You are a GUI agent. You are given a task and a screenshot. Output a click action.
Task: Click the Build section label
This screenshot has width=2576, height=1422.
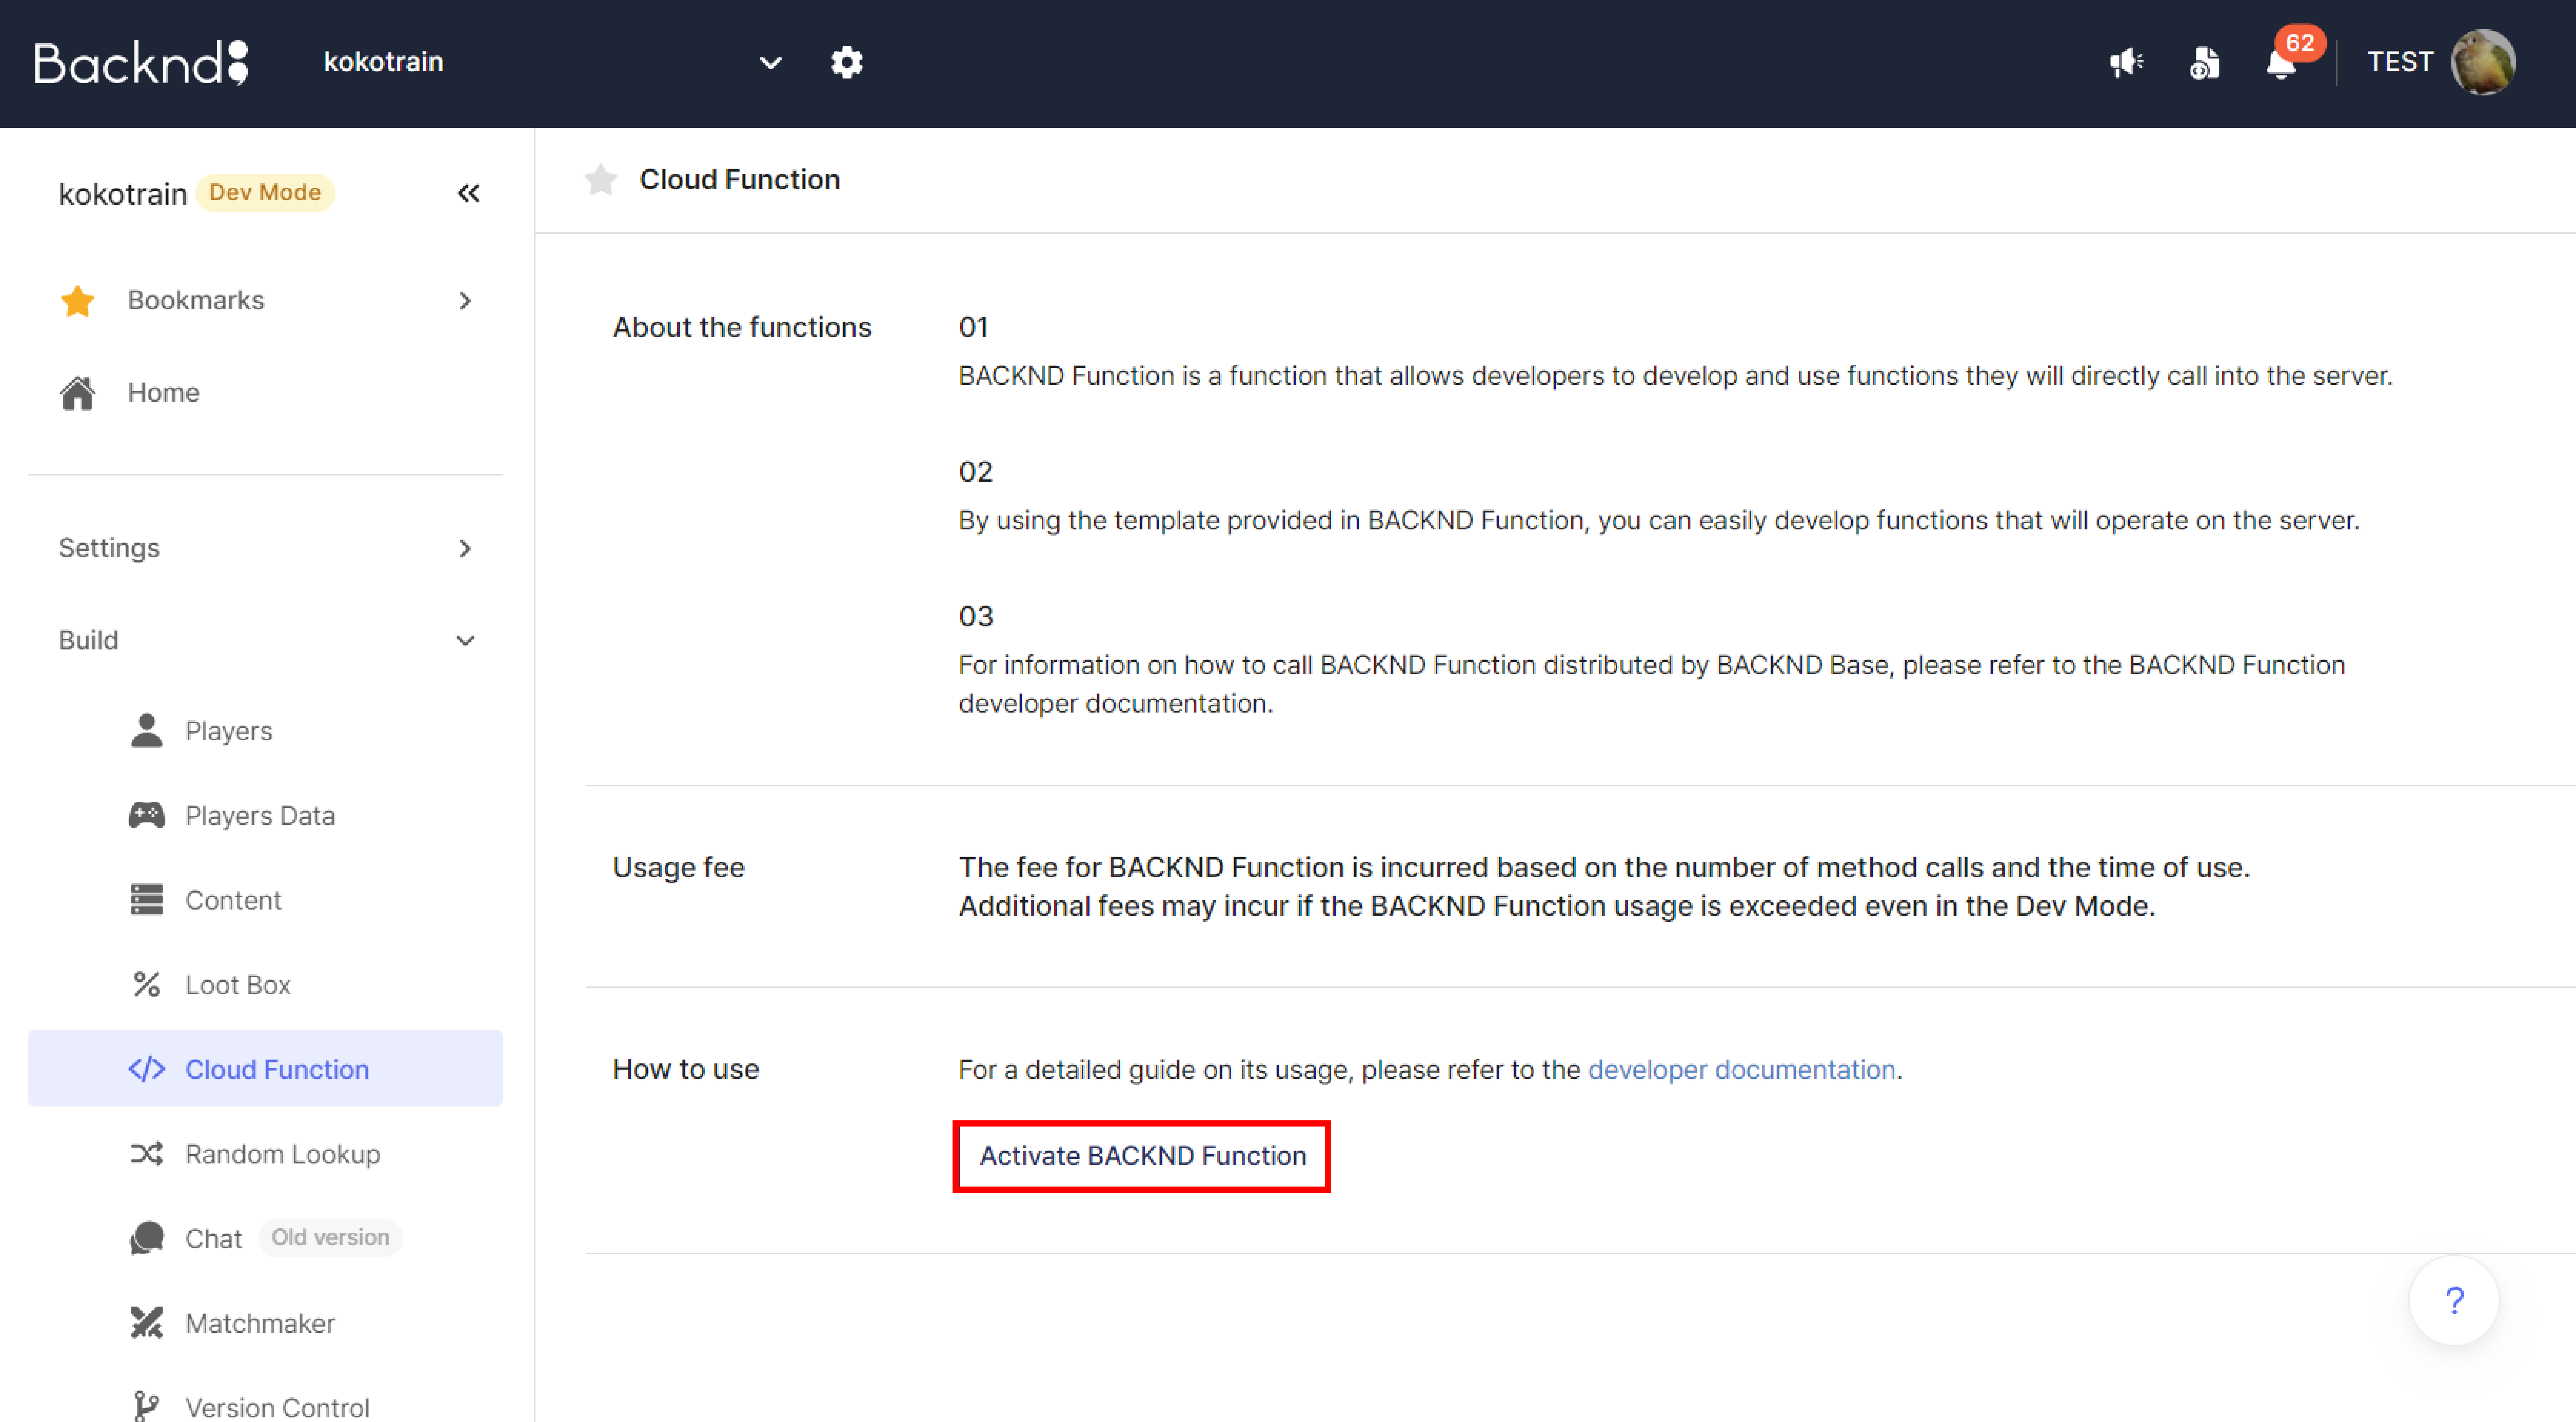tap(88, 640)
